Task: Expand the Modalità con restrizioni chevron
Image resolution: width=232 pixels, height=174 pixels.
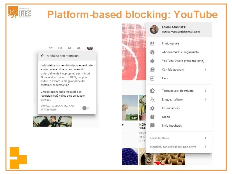Action: pos(206,147)
